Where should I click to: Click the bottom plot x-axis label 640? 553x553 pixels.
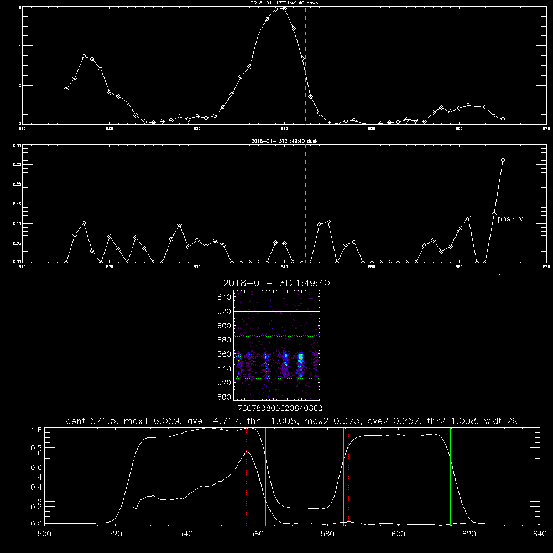[x=540, y=534]
